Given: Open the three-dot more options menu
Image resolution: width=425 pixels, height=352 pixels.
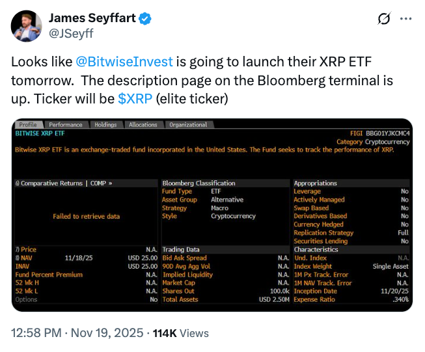Looking at the screenshot, I should (x=406, y=19).
